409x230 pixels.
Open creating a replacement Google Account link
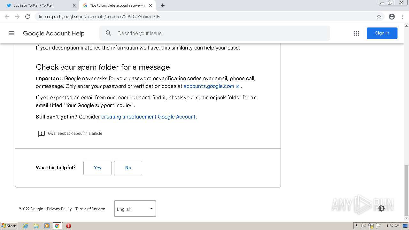pyautogui.click(x=148, y=117)
